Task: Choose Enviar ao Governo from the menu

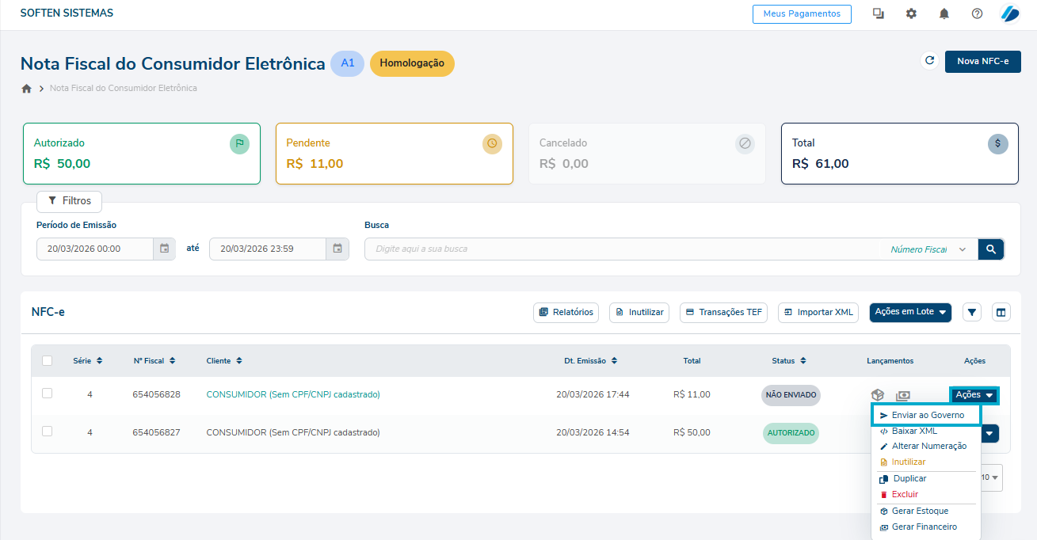Action: click(927, 415)
